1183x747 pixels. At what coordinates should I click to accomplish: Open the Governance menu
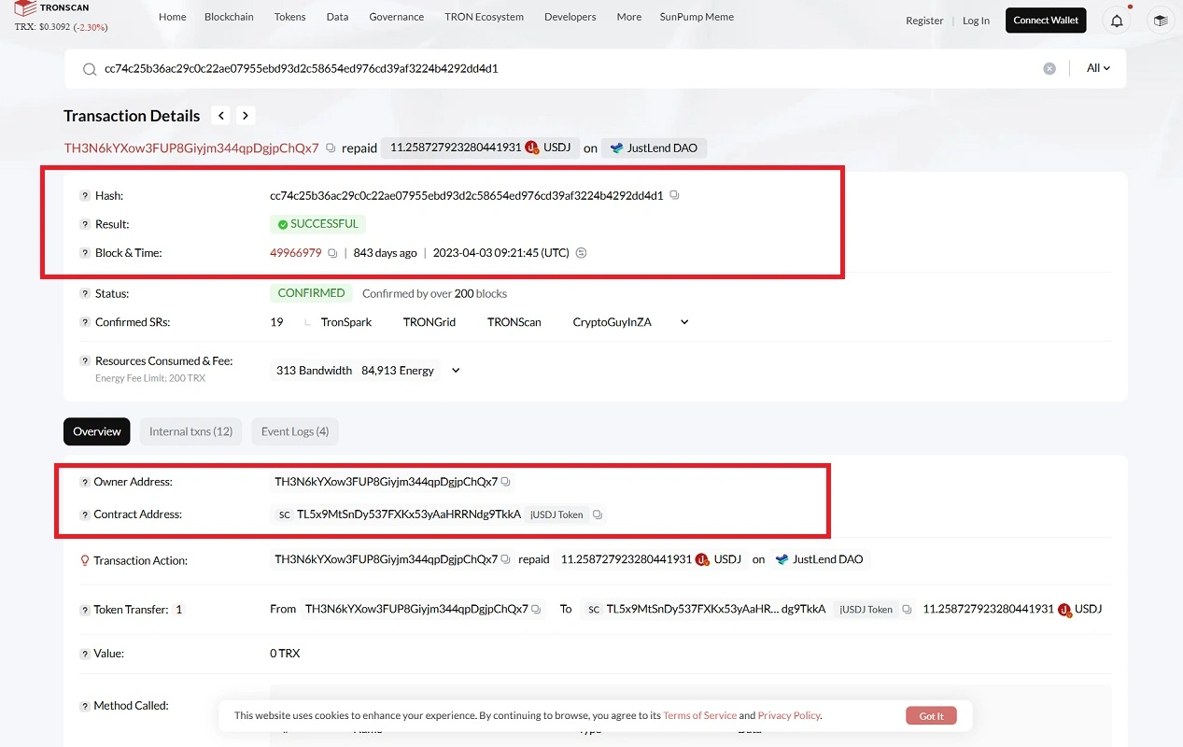396,17
